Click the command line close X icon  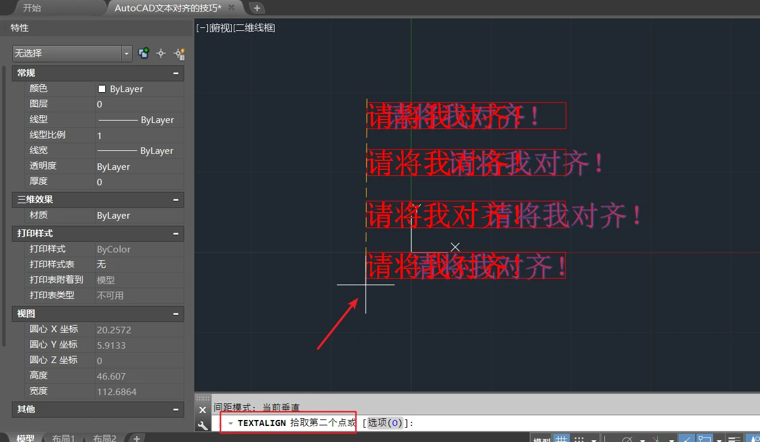coord(203,410)
